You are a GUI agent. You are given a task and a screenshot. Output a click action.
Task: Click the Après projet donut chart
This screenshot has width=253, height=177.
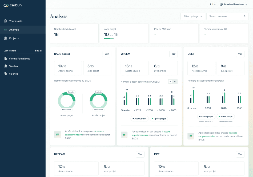click(x=98, y=101)
